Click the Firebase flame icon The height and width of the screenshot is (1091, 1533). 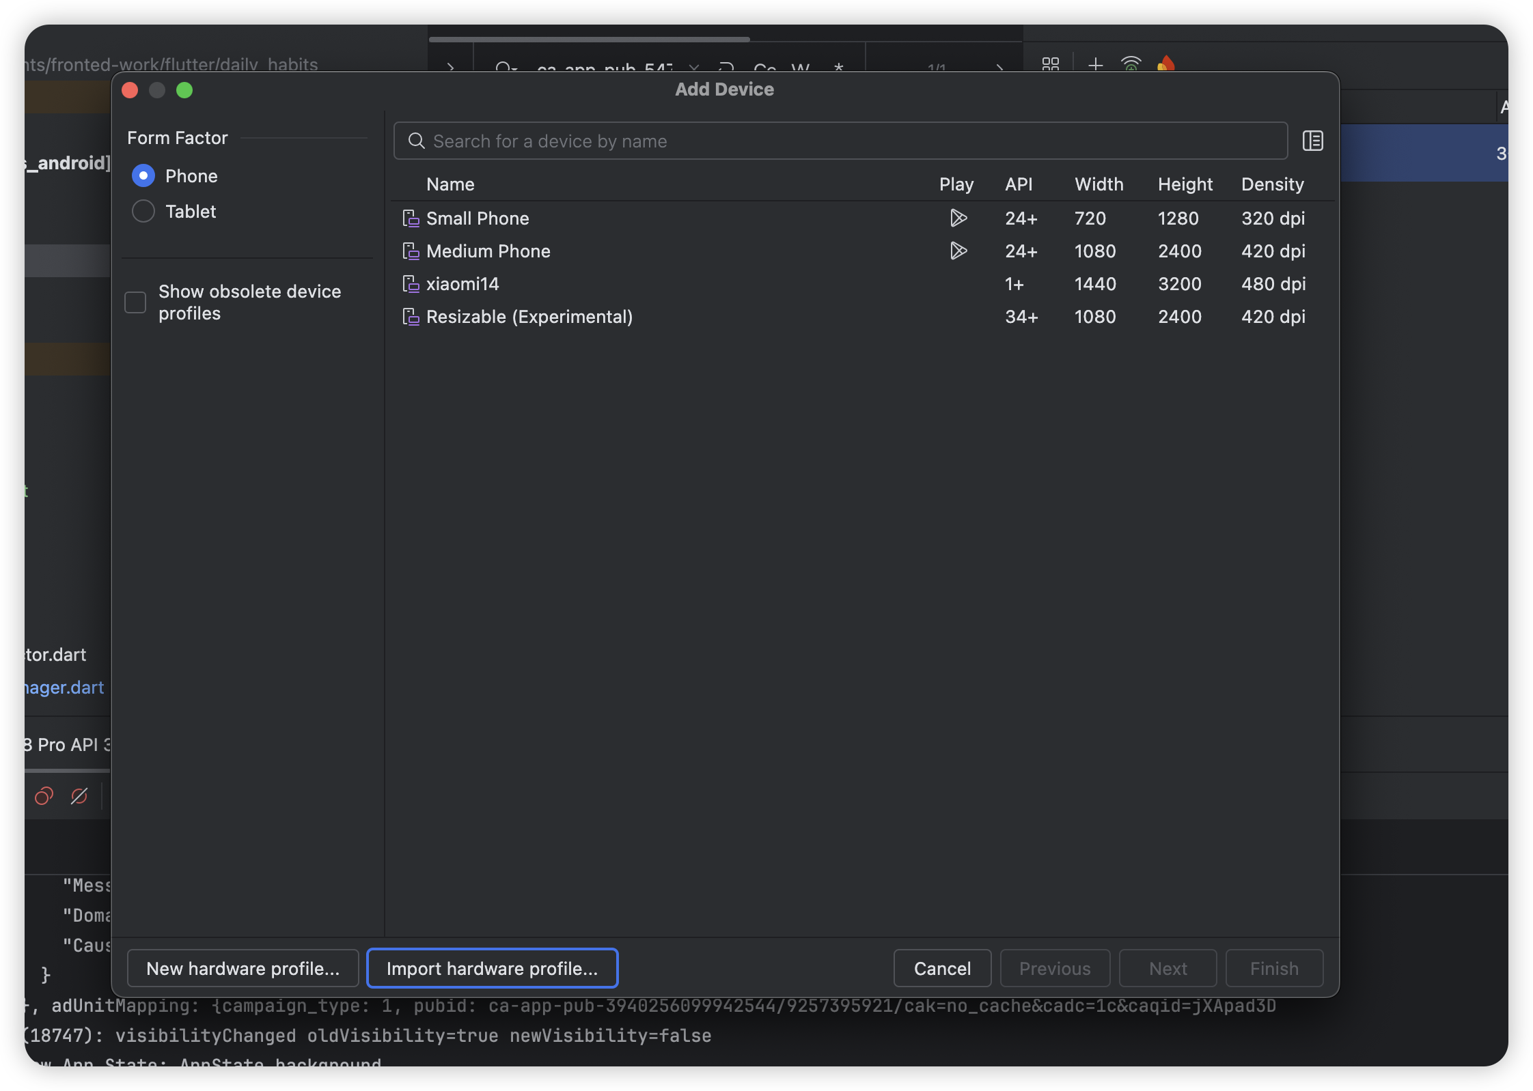1166,64
